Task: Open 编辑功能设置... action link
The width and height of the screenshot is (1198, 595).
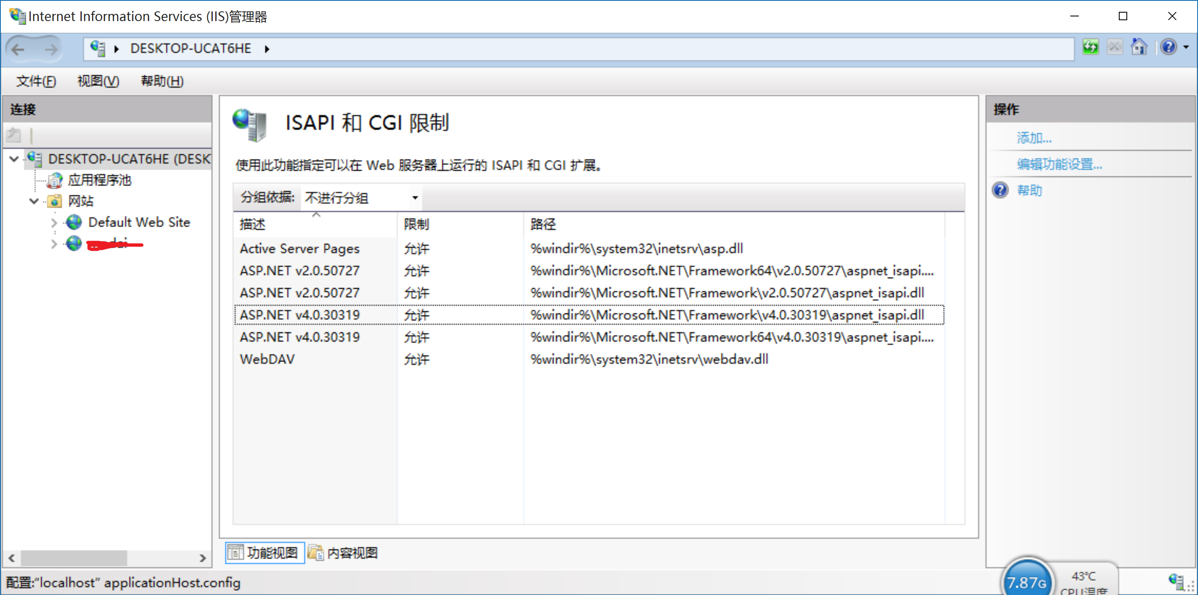Action: point(1059,164)
